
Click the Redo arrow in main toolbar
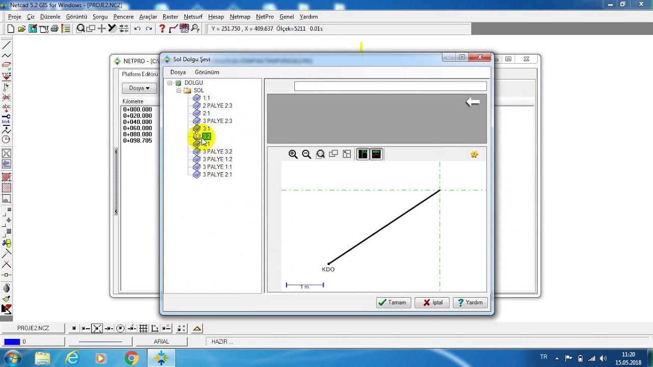pos(148,29)
